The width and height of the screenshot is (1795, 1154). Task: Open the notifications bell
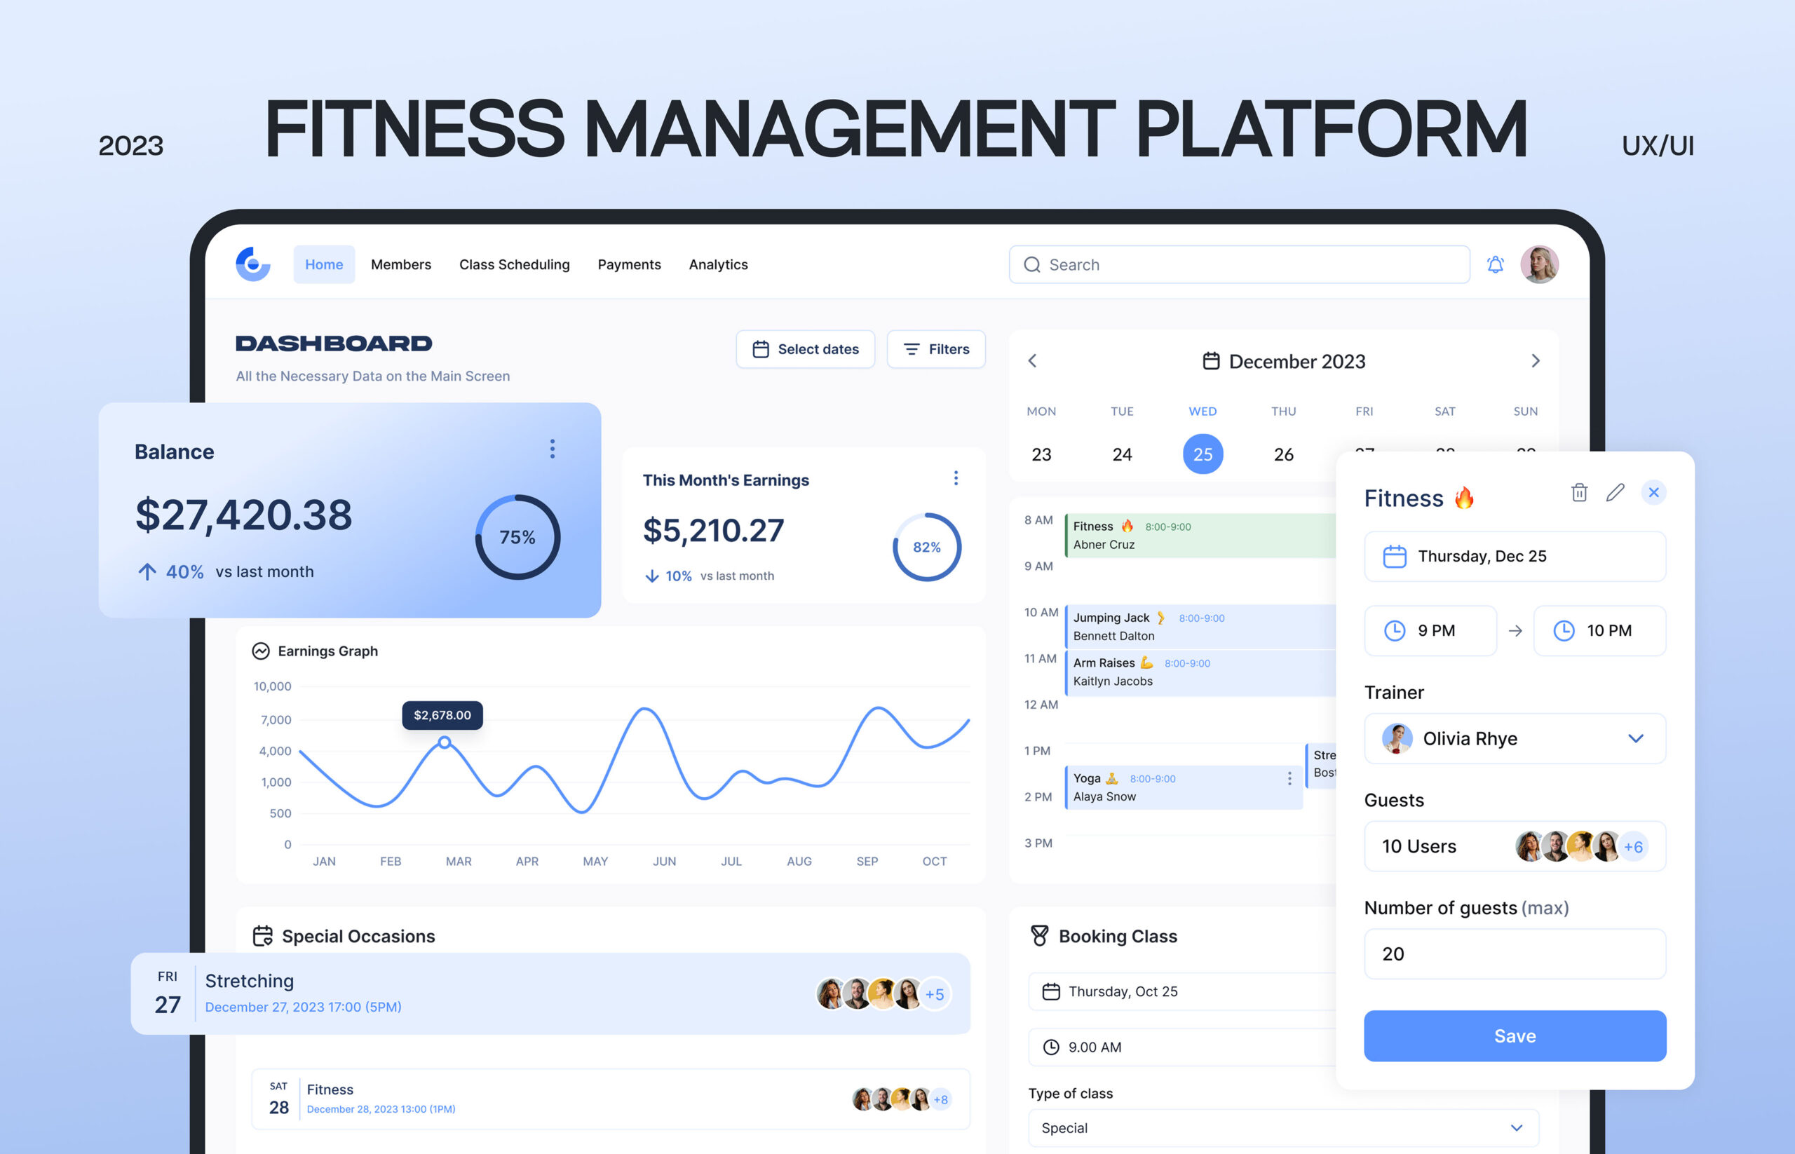coord(1495,264)
